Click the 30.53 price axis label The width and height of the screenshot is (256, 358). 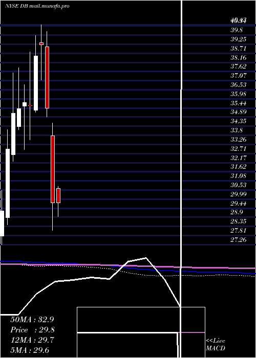[x=239, y=185]
